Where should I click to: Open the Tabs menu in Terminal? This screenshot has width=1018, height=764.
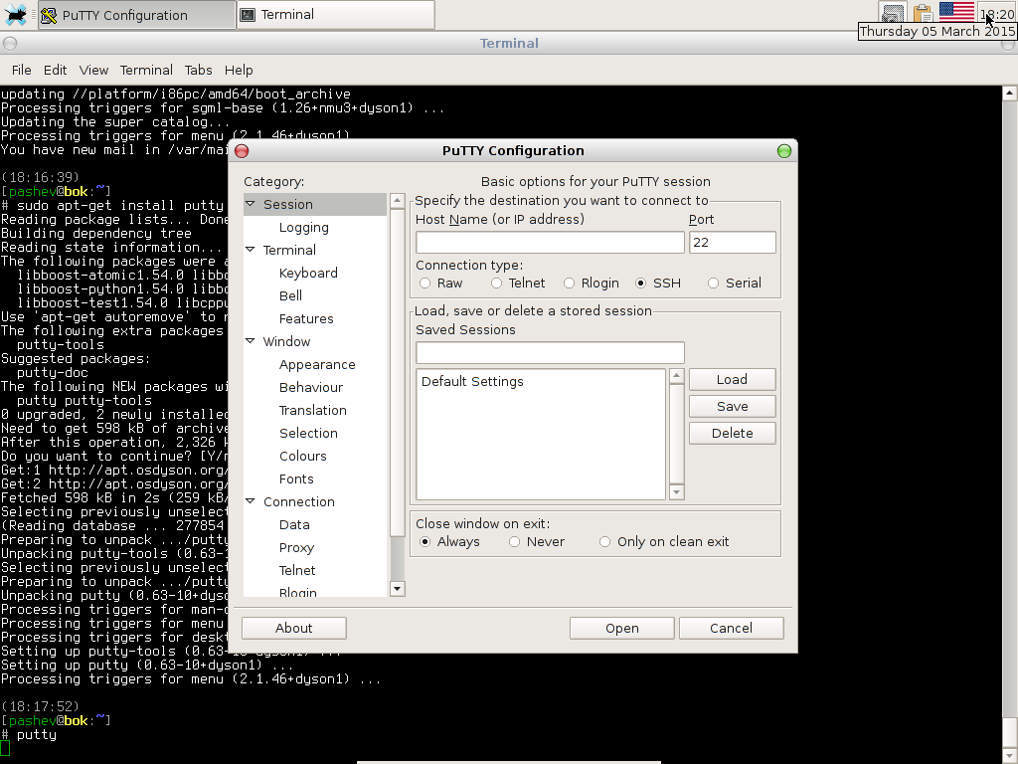click(198, 71)
